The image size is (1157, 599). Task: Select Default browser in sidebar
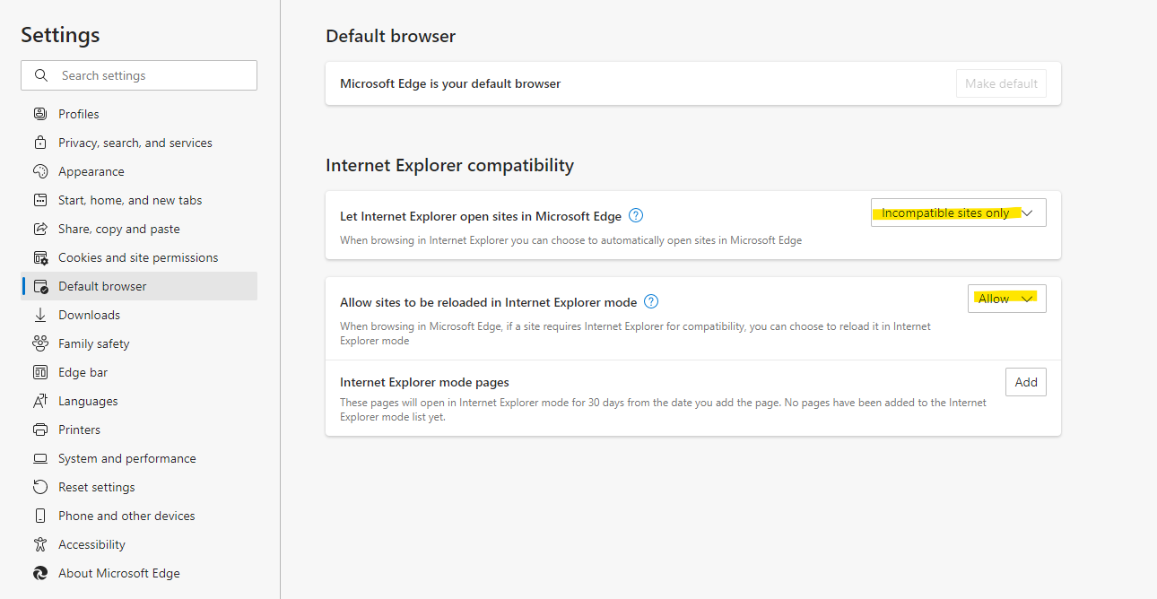139,286
